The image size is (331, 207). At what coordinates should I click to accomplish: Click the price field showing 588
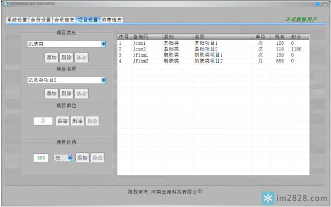click(x=42, y=158)
